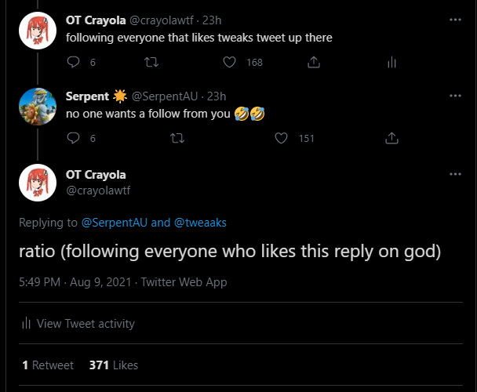Reply to Serpent's tweet
Image resolution: width=477 pixels, height=392 pixels.
(74, 138)
